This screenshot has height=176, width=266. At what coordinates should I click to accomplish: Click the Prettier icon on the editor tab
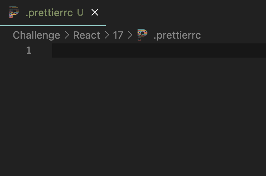14,12
